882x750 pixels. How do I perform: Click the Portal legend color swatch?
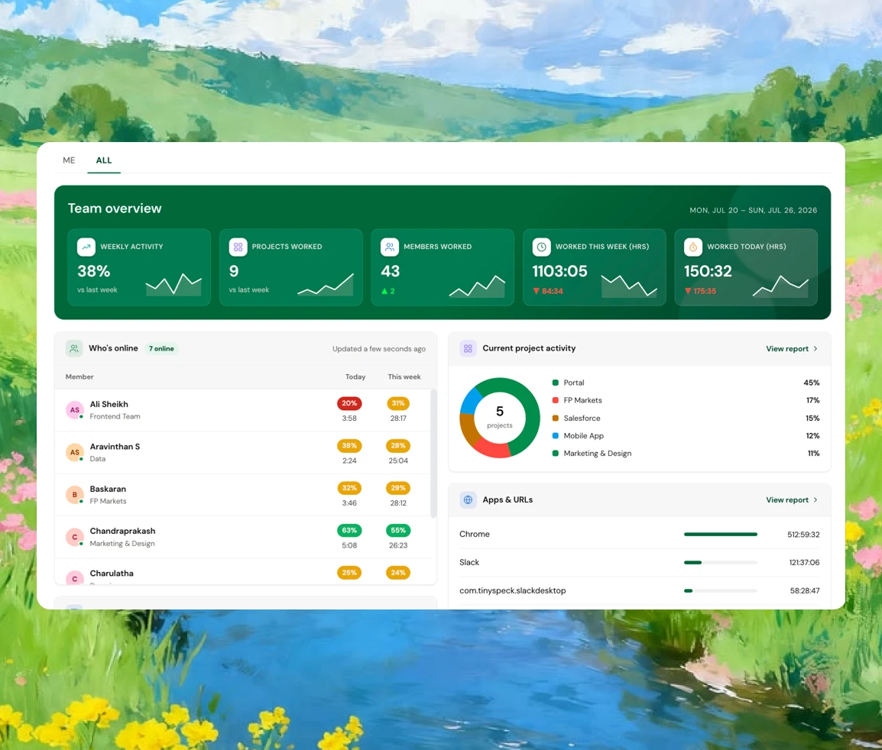coord(555,383)
